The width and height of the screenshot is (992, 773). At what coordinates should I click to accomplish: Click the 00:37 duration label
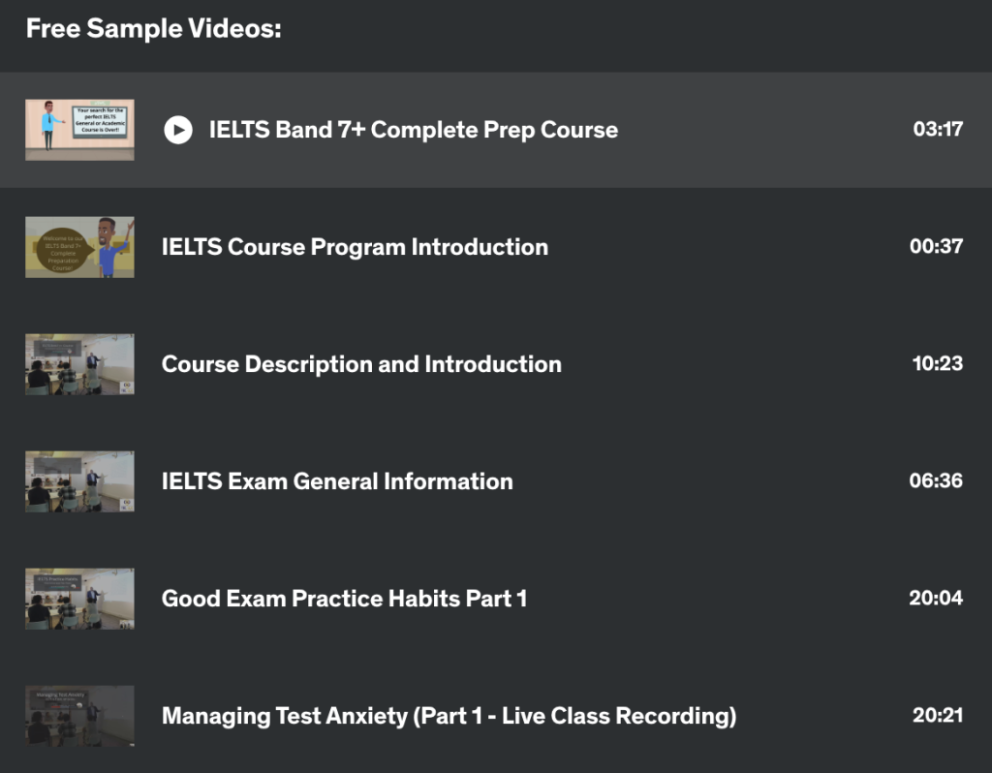(937, 246)
